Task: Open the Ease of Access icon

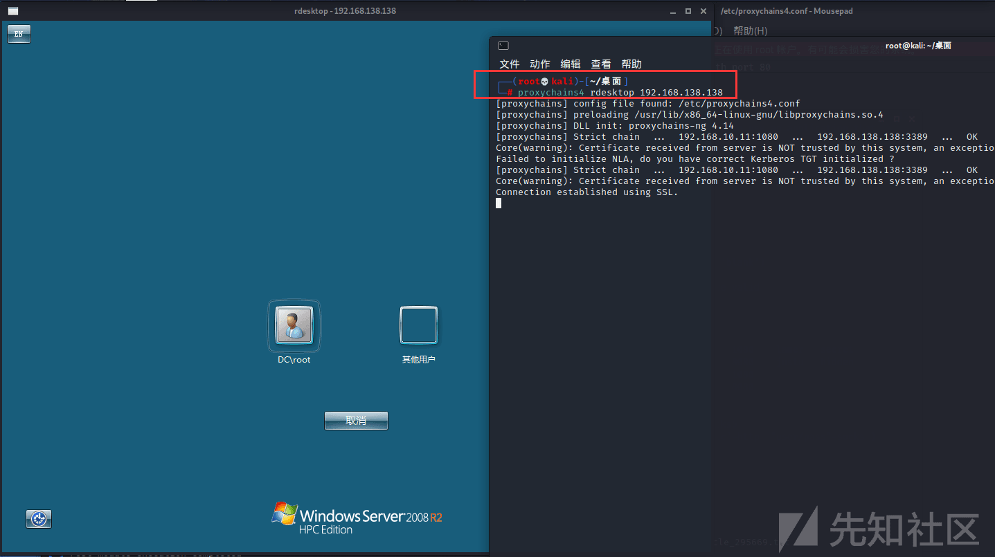Action: [39, 518]
